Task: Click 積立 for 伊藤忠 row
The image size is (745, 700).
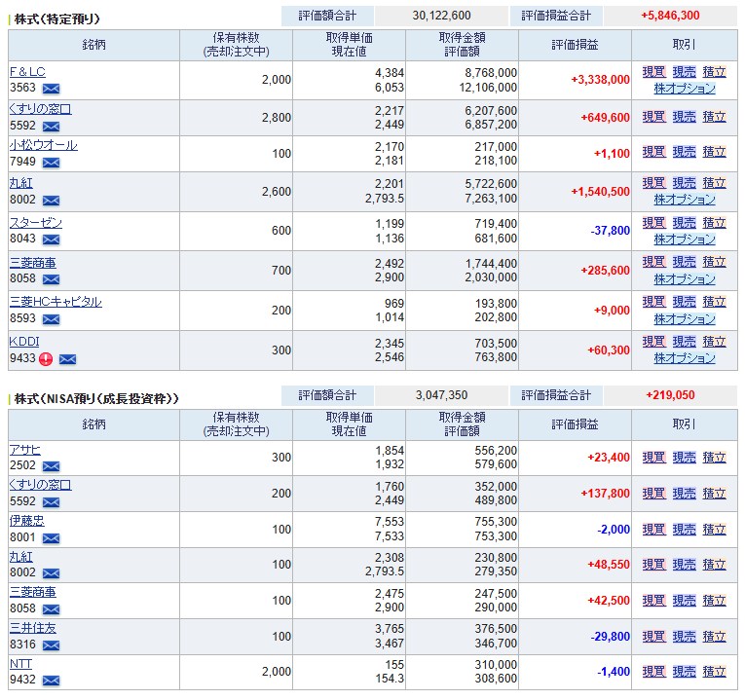Action: pos(714,530)
